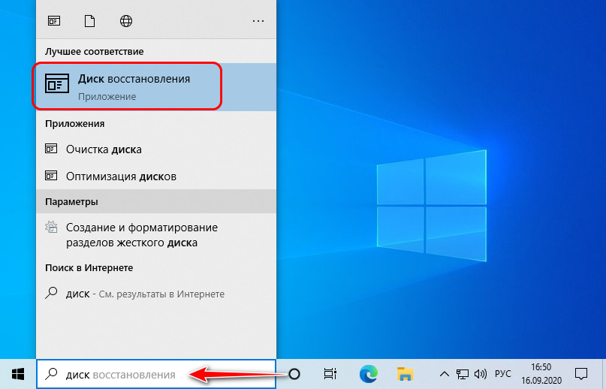
Task: Filter search results by Apps icon
Action: coord(54,20)
